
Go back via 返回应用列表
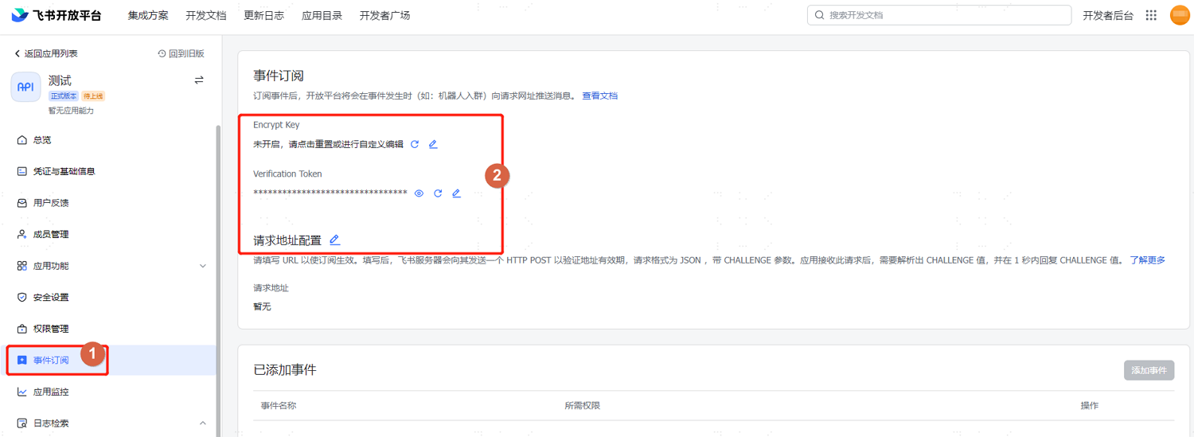tap(46, 53)
